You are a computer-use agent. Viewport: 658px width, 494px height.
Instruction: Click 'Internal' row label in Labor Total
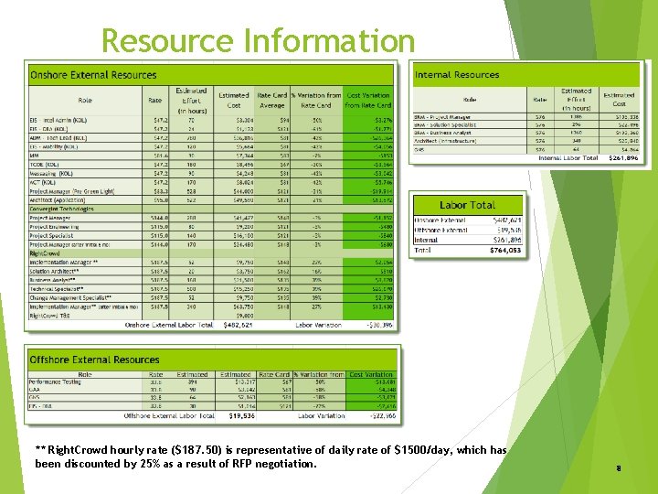click(426, 241)
